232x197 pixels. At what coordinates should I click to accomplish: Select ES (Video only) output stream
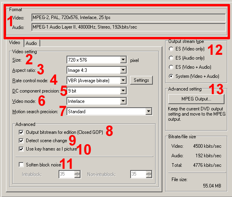(x=171, y=49)
